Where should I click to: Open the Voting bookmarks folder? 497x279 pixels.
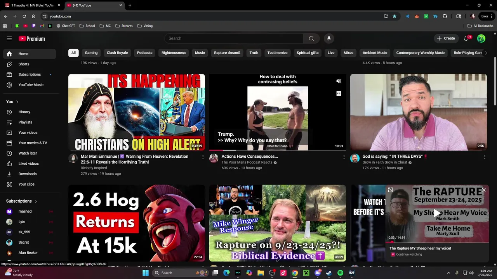[145, 26]
